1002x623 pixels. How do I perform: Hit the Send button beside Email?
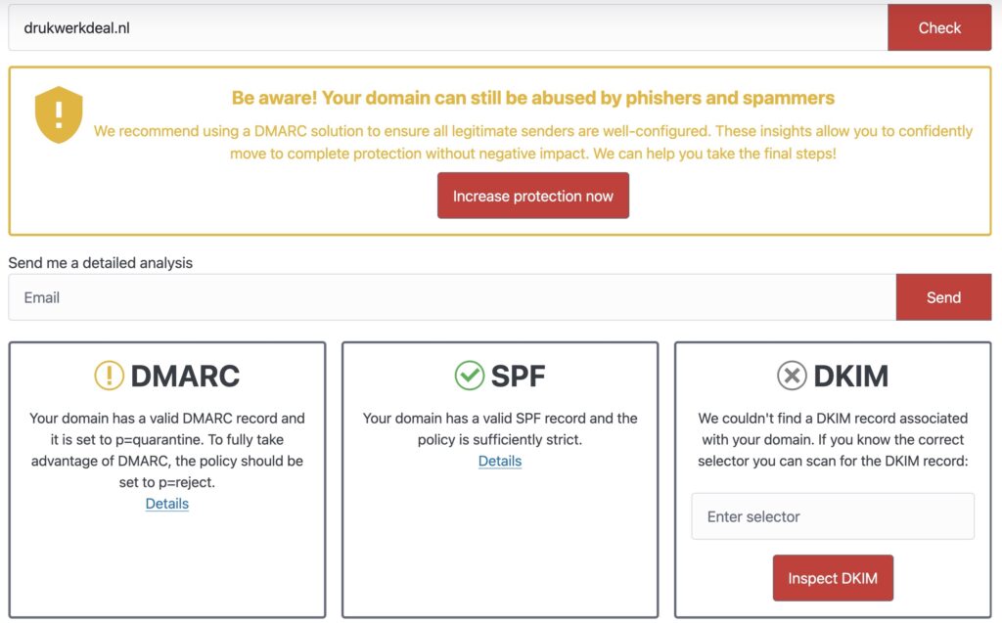point(943,297)
